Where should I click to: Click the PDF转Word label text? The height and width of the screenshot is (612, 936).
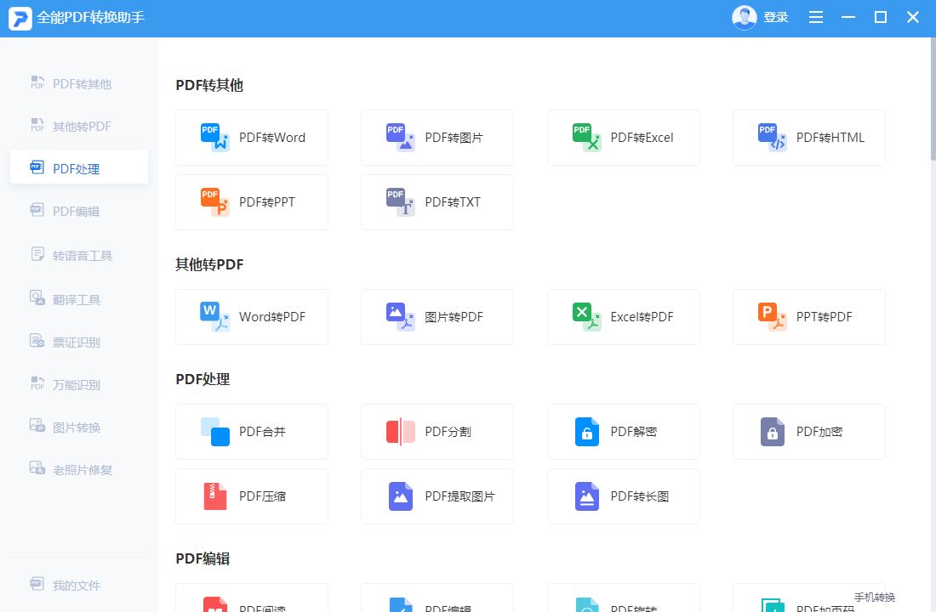point(272,138)
